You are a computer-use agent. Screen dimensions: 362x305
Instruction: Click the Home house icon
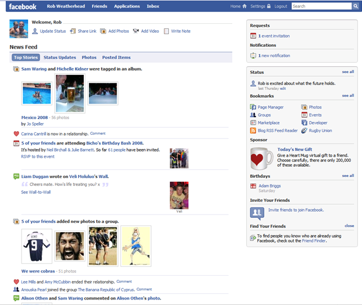pyautogui.click(x=244, y=6)
